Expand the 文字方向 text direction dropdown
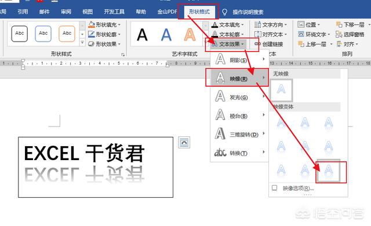Image resolution: width=371 pixels, height=226 pixels. click(x=271, y=24)
